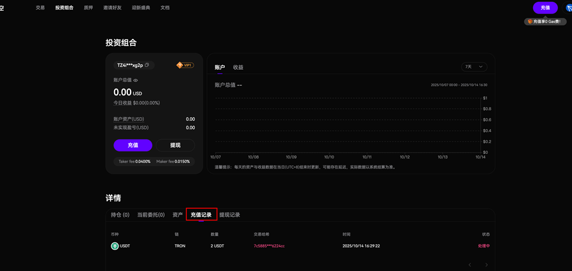The height and width of the screenshot is (271, 572).
Task: Click the gift icon in Gas fee banner
Action: (530, 22)
